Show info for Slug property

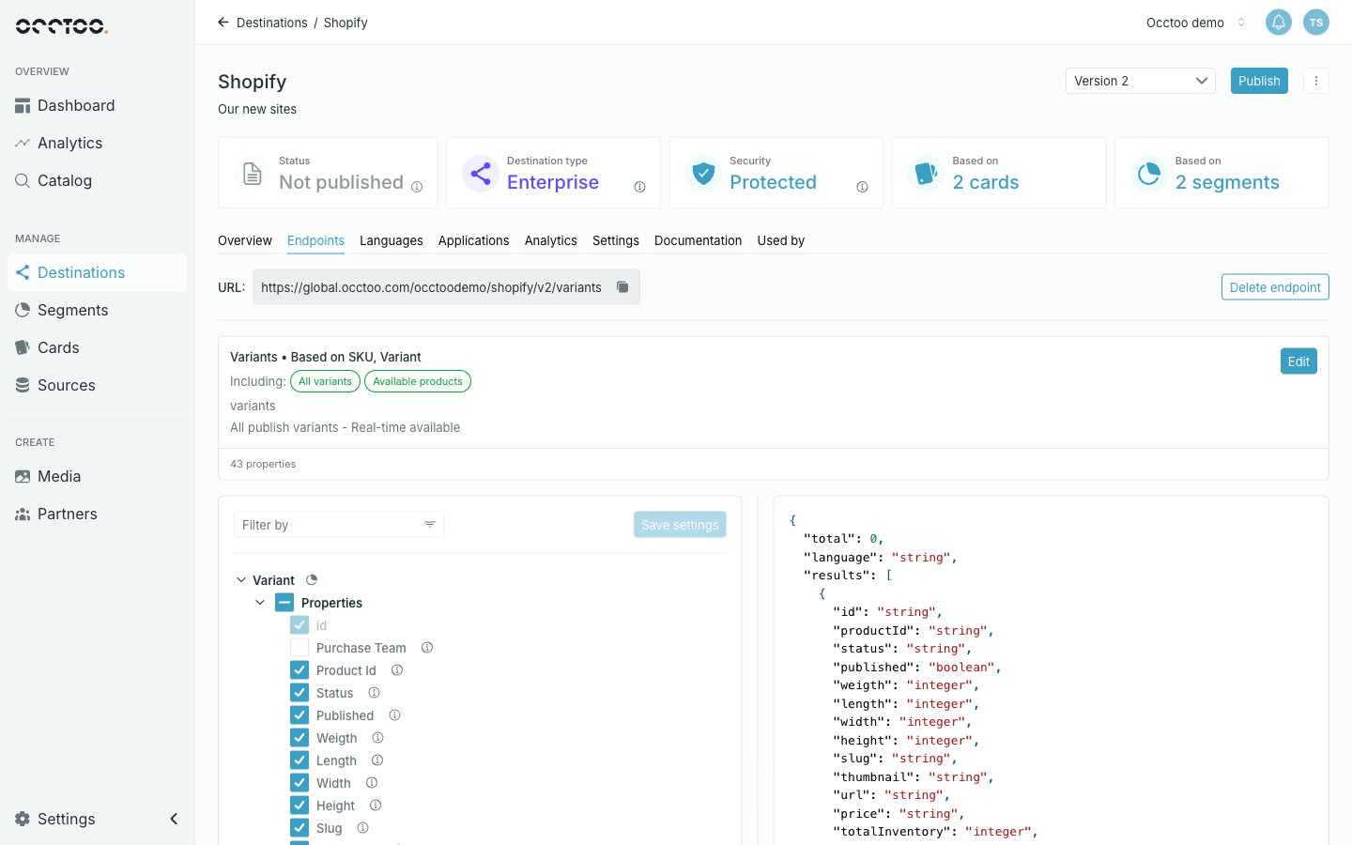coord(362,828)
